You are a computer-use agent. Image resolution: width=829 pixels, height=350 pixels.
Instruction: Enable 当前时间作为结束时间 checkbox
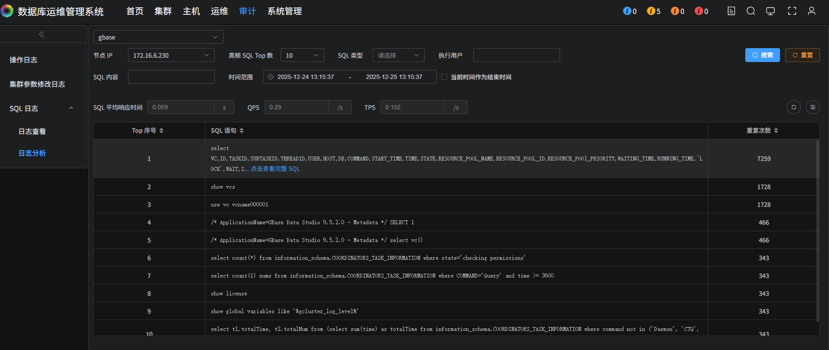pyautogui.click(x=444, y=77)
